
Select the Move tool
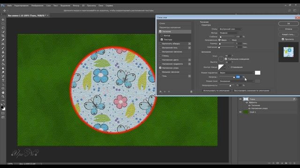click(x=3, y=20)
